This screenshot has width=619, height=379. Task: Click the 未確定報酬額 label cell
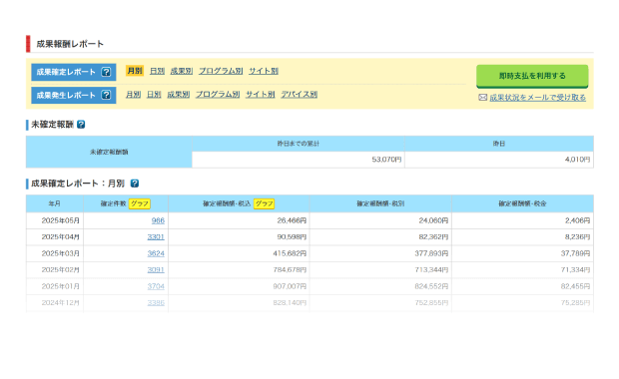pyautogui.click(x=109, y=152)
